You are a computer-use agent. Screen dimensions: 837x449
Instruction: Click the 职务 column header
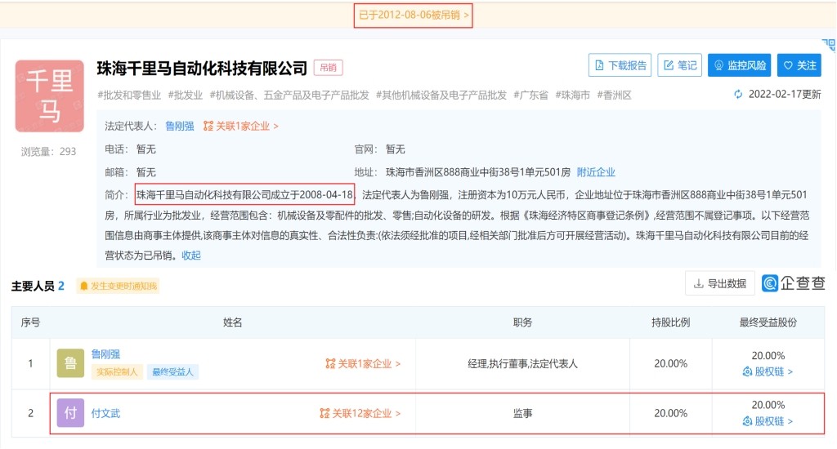[x=522, y=322]
